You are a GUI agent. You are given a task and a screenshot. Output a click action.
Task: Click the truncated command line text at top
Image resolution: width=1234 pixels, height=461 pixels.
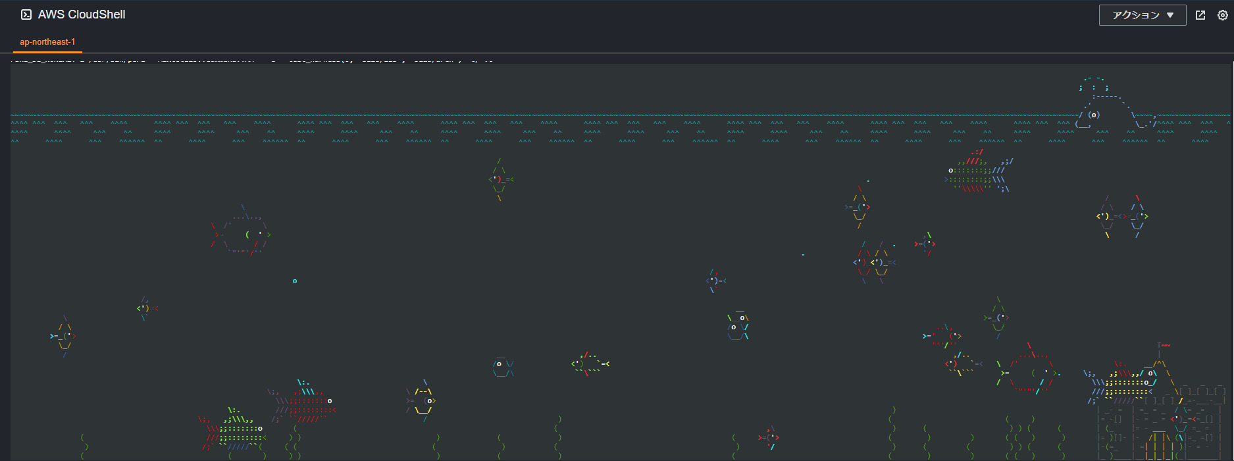pos(250,61)
